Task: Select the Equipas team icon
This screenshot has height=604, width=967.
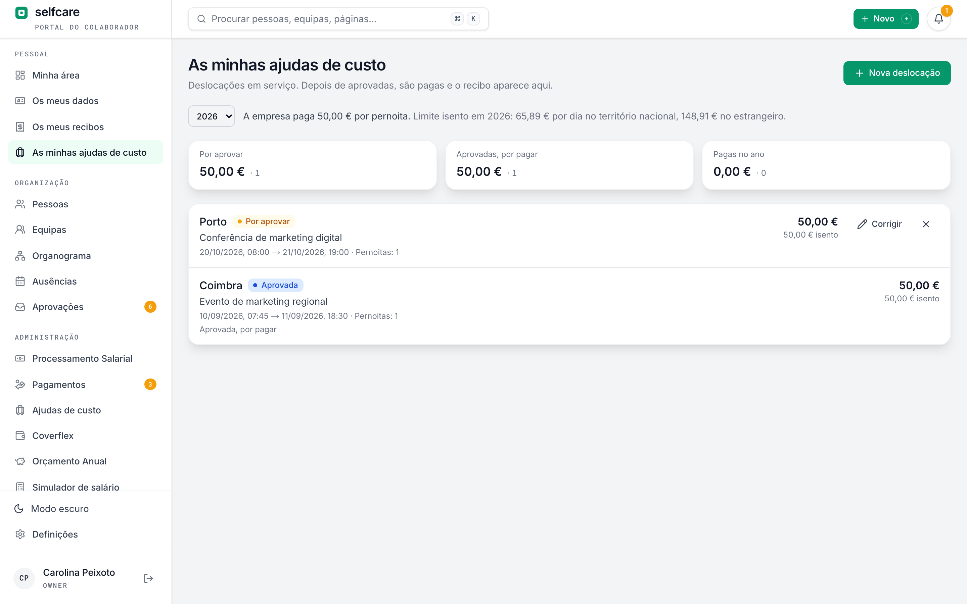Action: coord(20,230)
